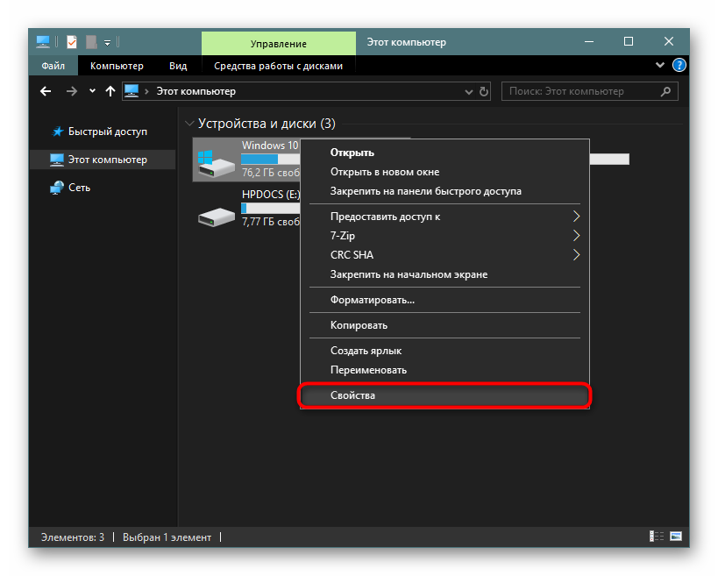
Task: Refresh the current folder view
Action: pyautogui.click(x=484, y=91)
